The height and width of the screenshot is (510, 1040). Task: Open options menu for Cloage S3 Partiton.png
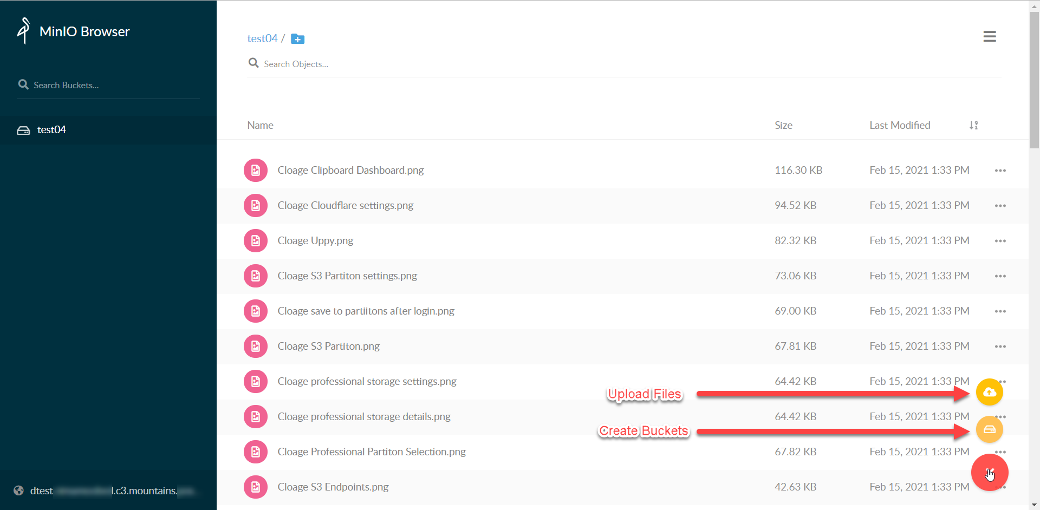pos(1000,346)
